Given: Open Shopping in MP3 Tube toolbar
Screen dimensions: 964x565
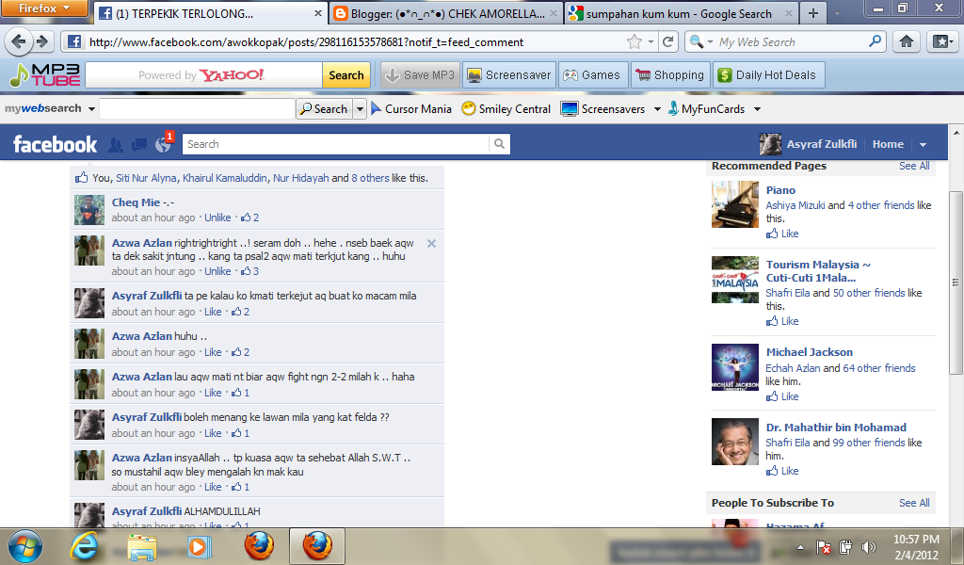Looking at the screenshot, I should coord(670,75).
